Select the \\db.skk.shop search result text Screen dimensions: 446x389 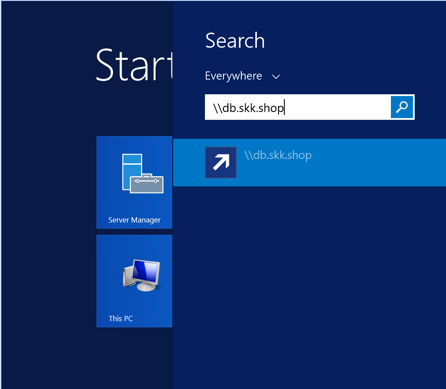278,155
